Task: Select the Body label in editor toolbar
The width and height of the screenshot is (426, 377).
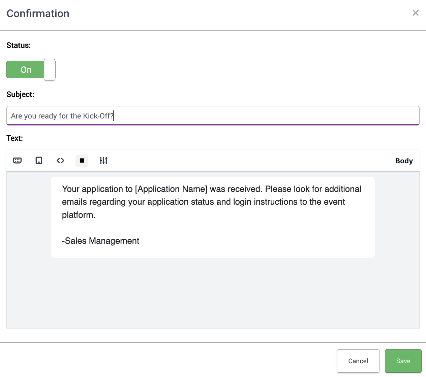Action: coord(404,161)
